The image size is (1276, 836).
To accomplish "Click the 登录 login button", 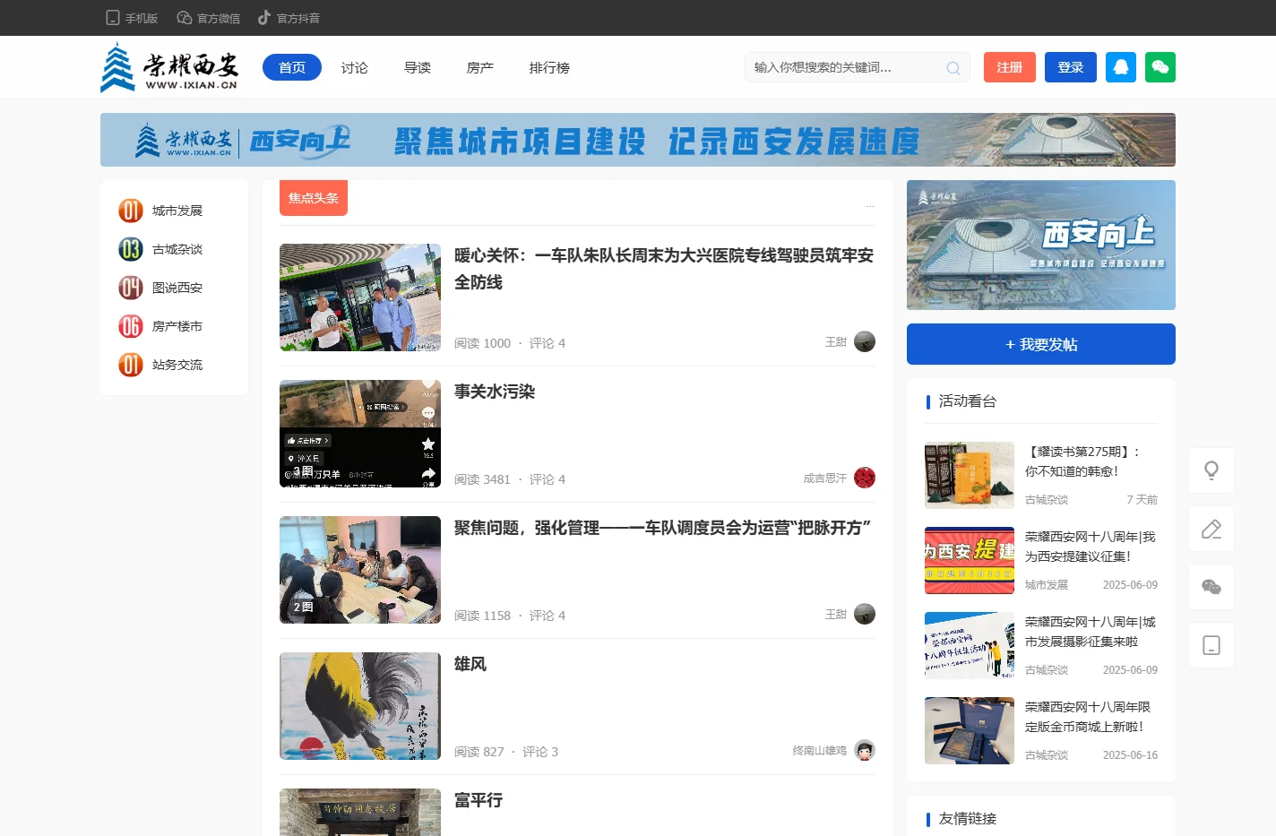I will pos(1071,67).
